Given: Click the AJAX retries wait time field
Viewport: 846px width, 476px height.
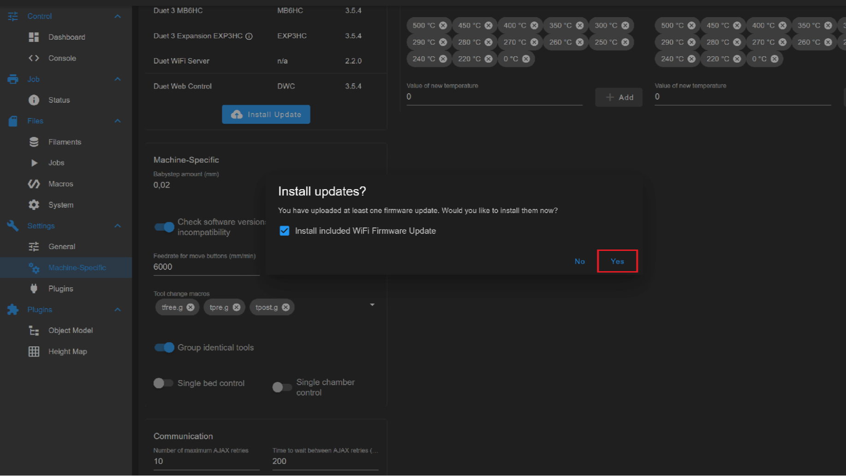Looking at the screenshot, I should [325, 461].
